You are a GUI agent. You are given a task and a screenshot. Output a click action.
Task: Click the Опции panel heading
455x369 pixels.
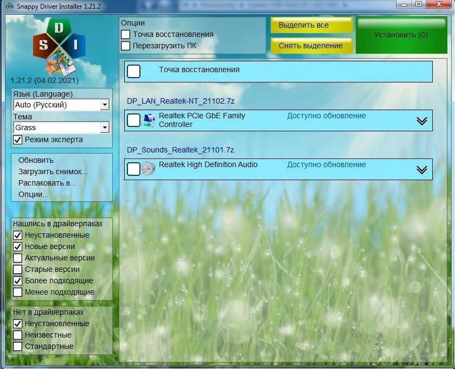pyautogui.click(x=133, y=23)
